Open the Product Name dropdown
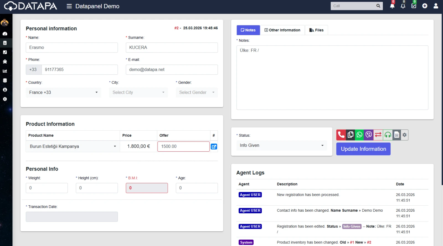The width and height of the screenshot is (443, 246). click(x=73, y=146)
